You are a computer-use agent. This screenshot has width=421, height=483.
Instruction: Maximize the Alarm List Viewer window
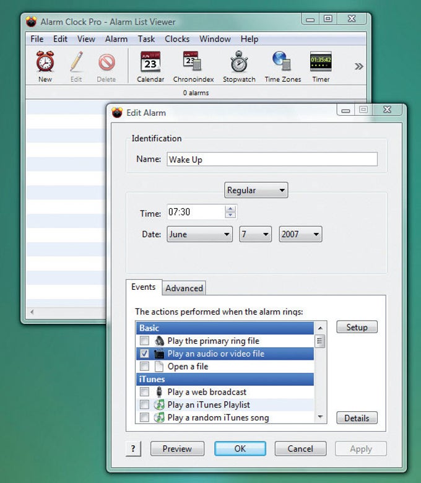(328, 19)
